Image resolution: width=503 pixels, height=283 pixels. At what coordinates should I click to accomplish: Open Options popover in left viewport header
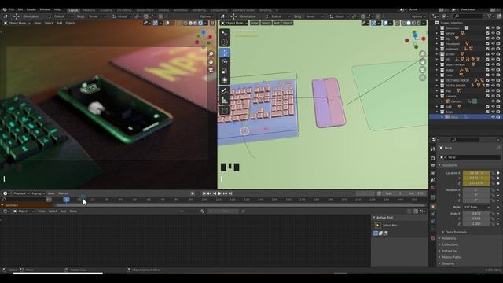206,17
